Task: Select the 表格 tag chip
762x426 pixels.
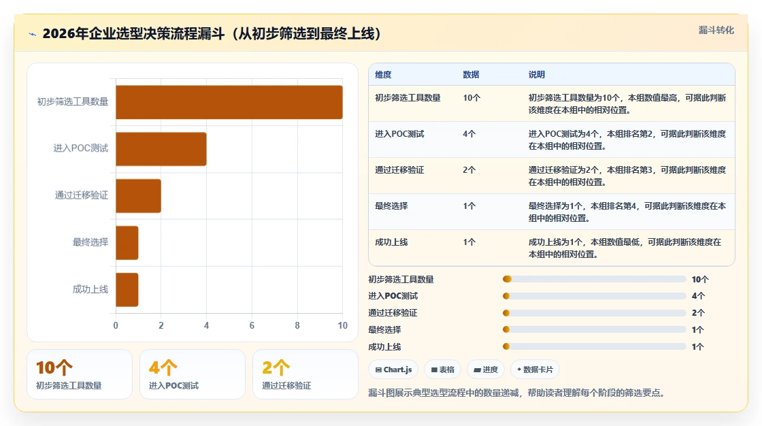Action: [443, 370]
